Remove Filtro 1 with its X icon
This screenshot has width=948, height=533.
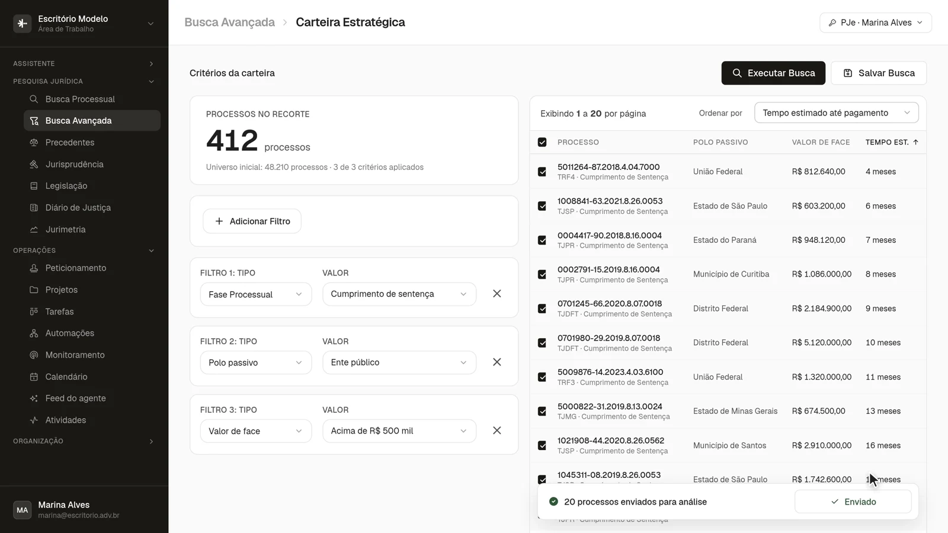[497, 294]
